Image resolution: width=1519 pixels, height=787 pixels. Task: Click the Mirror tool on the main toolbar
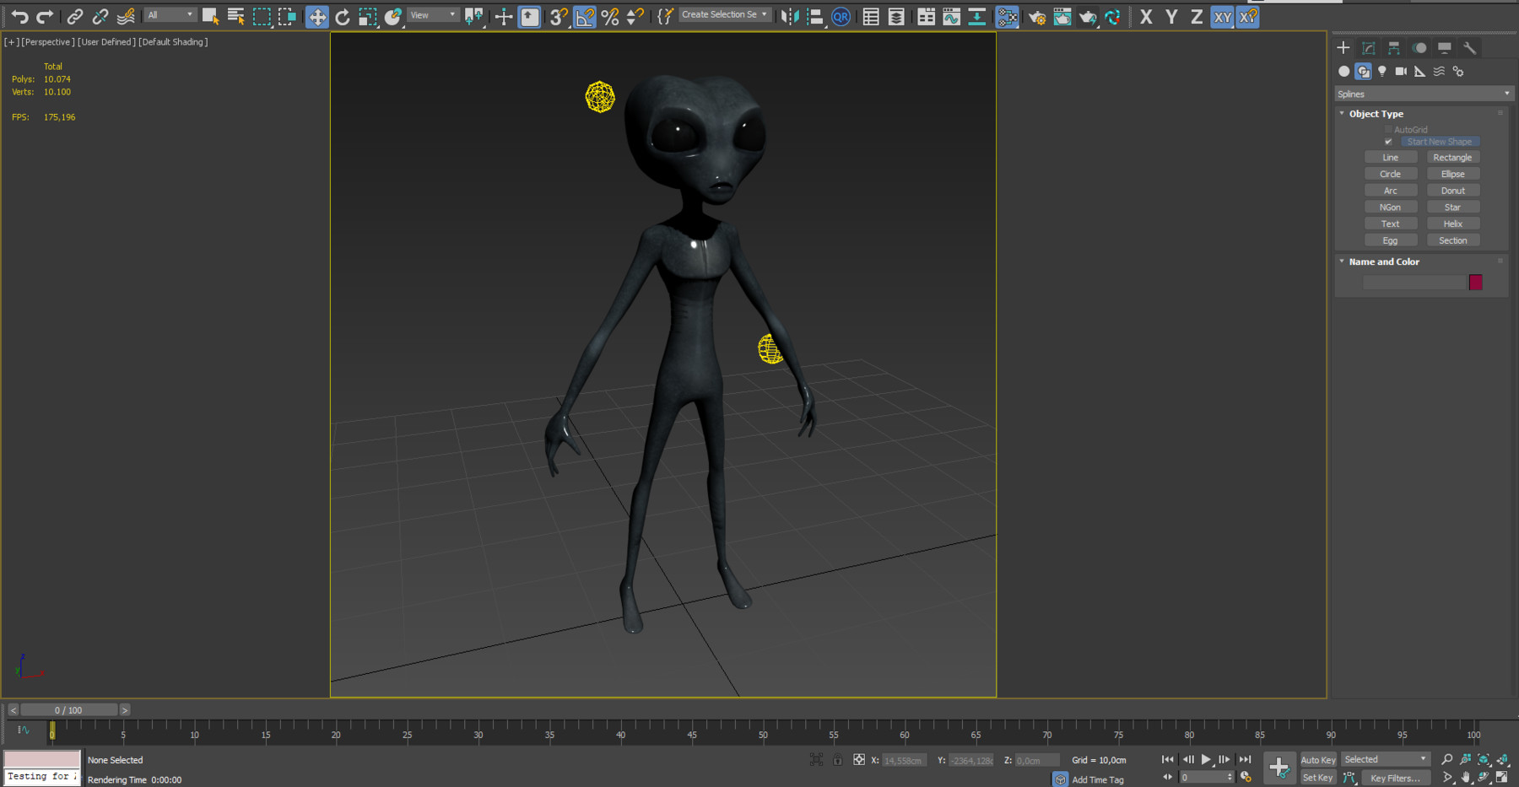click(789, 16)
